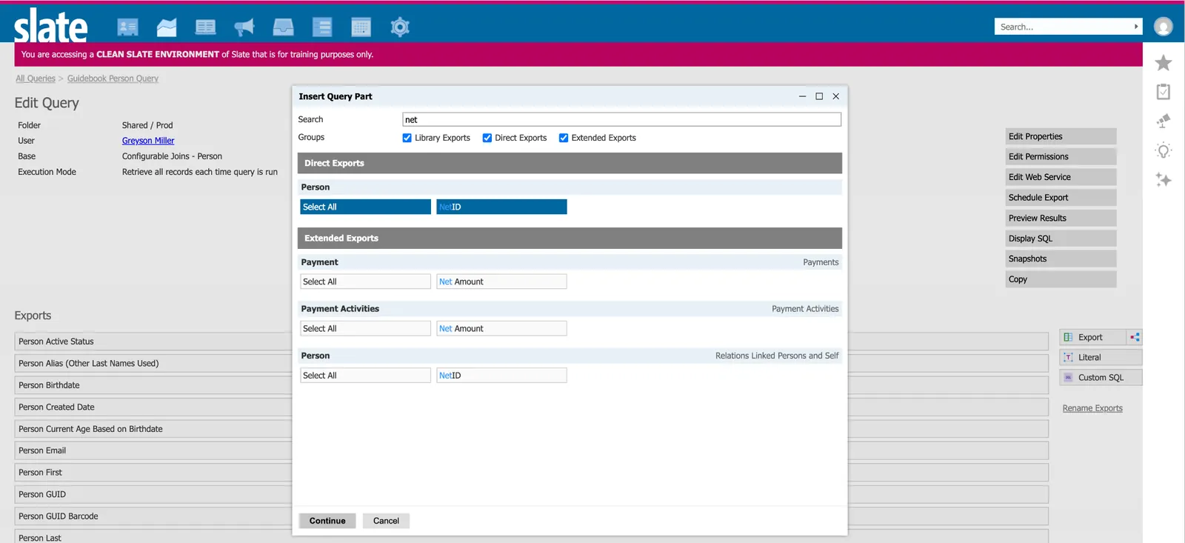
Task: Uncheck the Direct Exports checkbox
Action: click(x=487, y=138)
